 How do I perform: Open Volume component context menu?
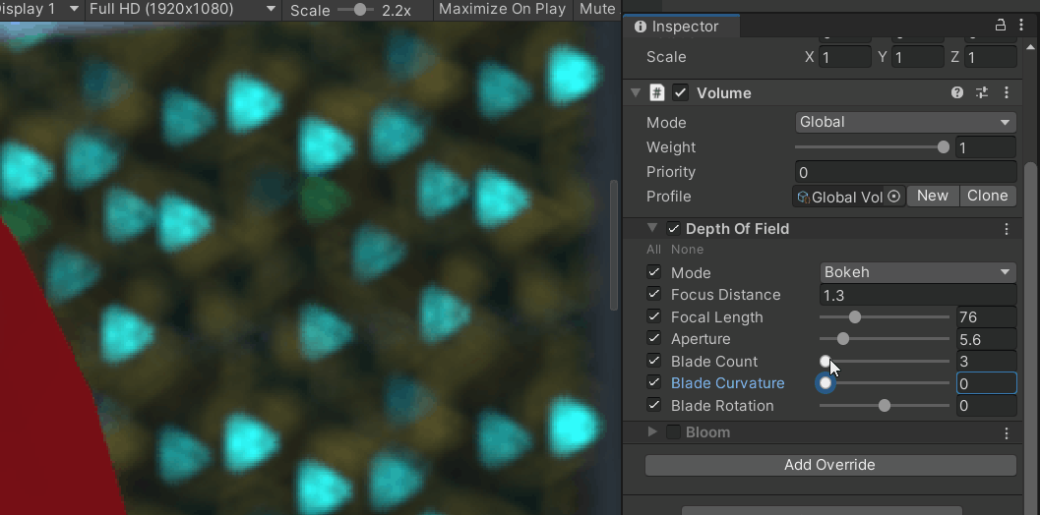click(x=1007, y=92)
